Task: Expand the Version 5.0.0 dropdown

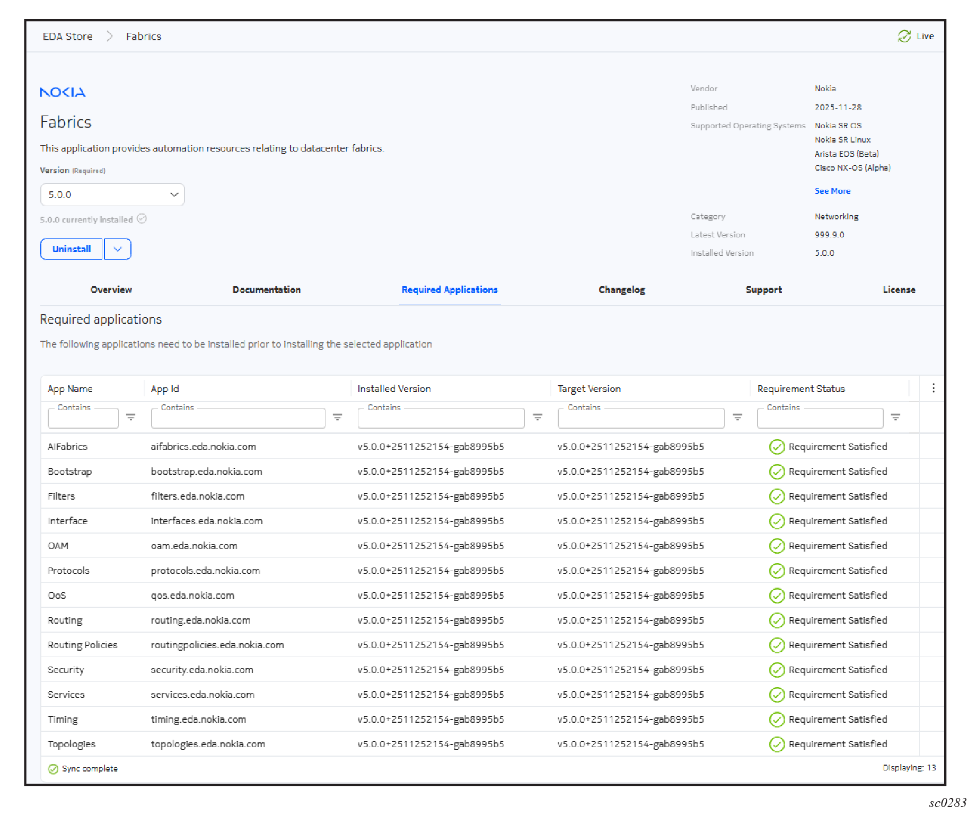Action: tap(112, 194)
